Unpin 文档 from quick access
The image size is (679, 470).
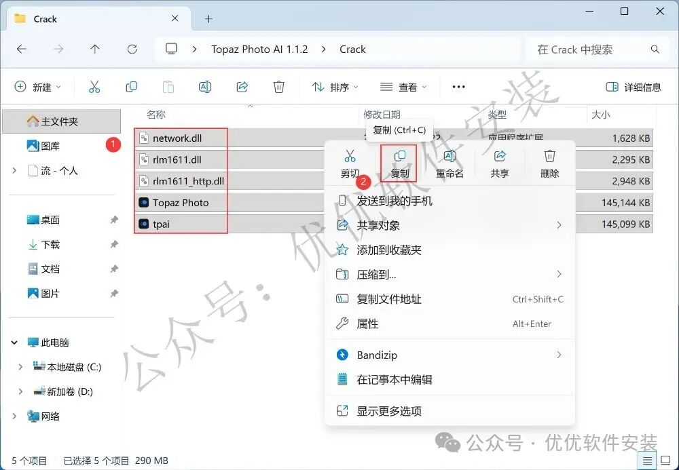click(114, 269)
